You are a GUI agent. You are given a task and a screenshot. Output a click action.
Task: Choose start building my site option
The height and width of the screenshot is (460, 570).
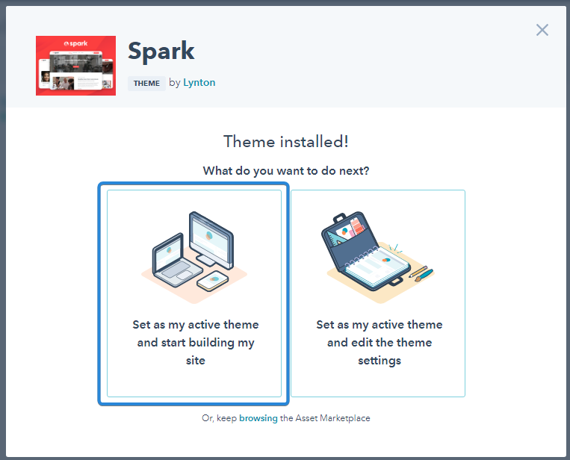pos(194,293)
